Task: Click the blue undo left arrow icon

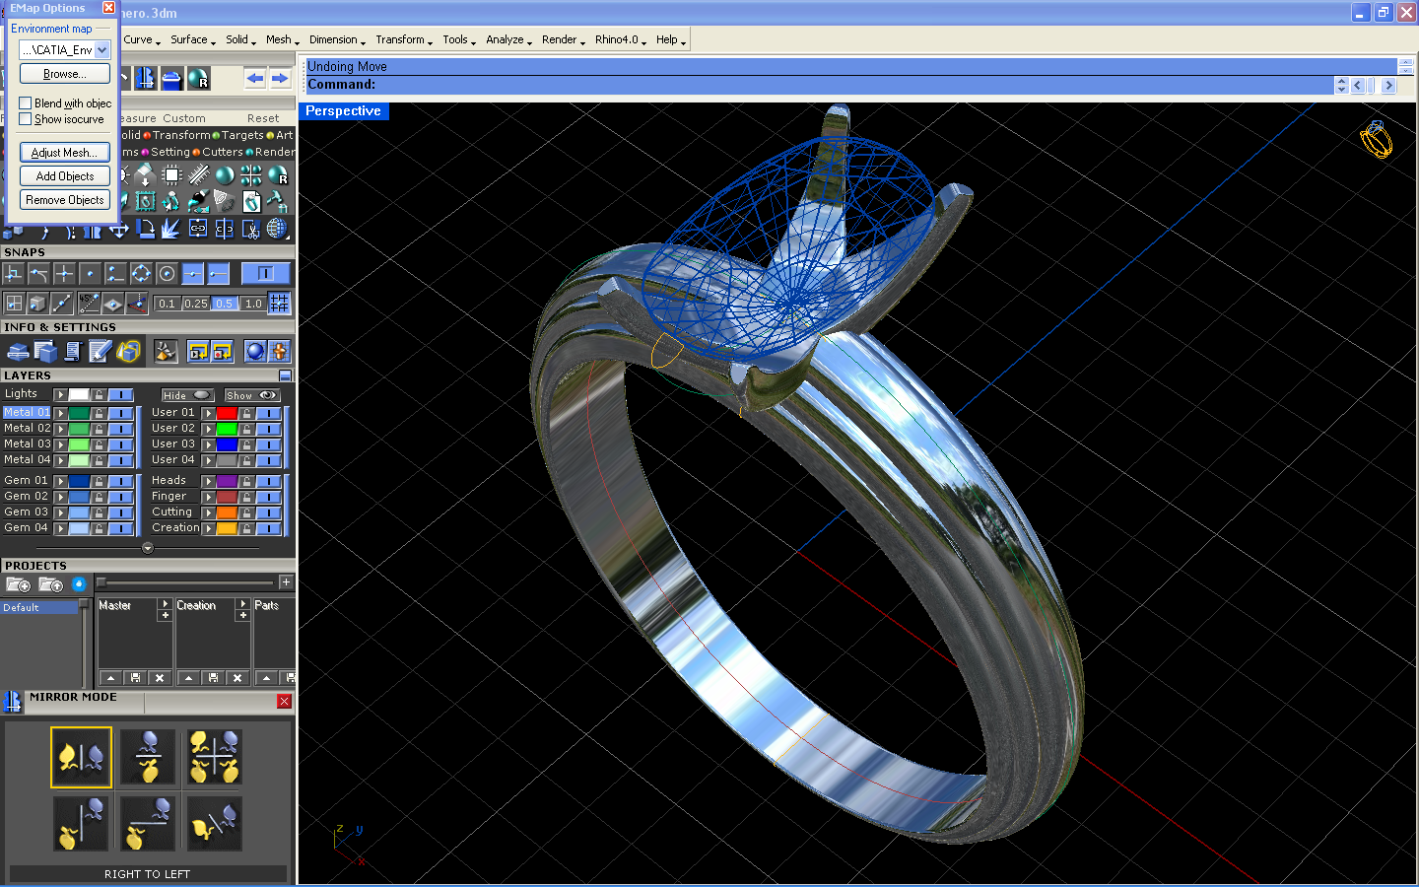Action: (x=255, y=78)
